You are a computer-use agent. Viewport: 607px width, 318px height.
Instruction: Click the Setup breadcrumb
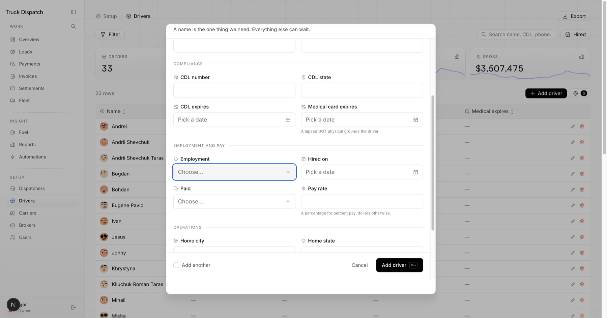106,16
